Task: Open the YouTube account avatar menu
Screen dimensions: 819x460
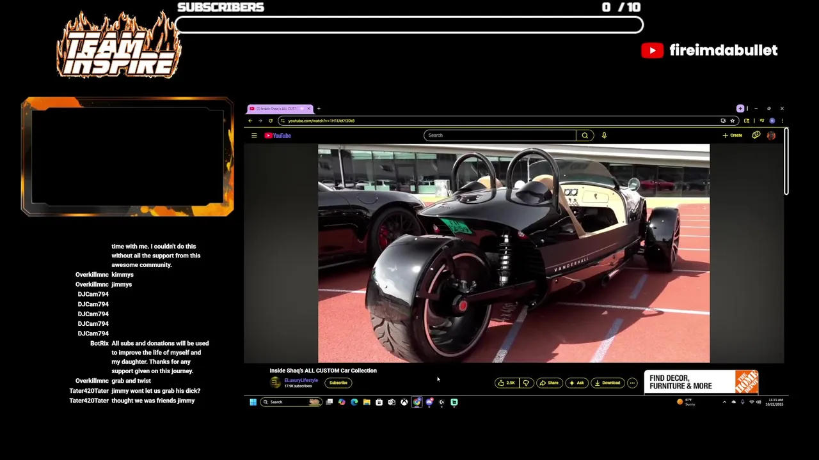Action: click(x=771, y=135)
